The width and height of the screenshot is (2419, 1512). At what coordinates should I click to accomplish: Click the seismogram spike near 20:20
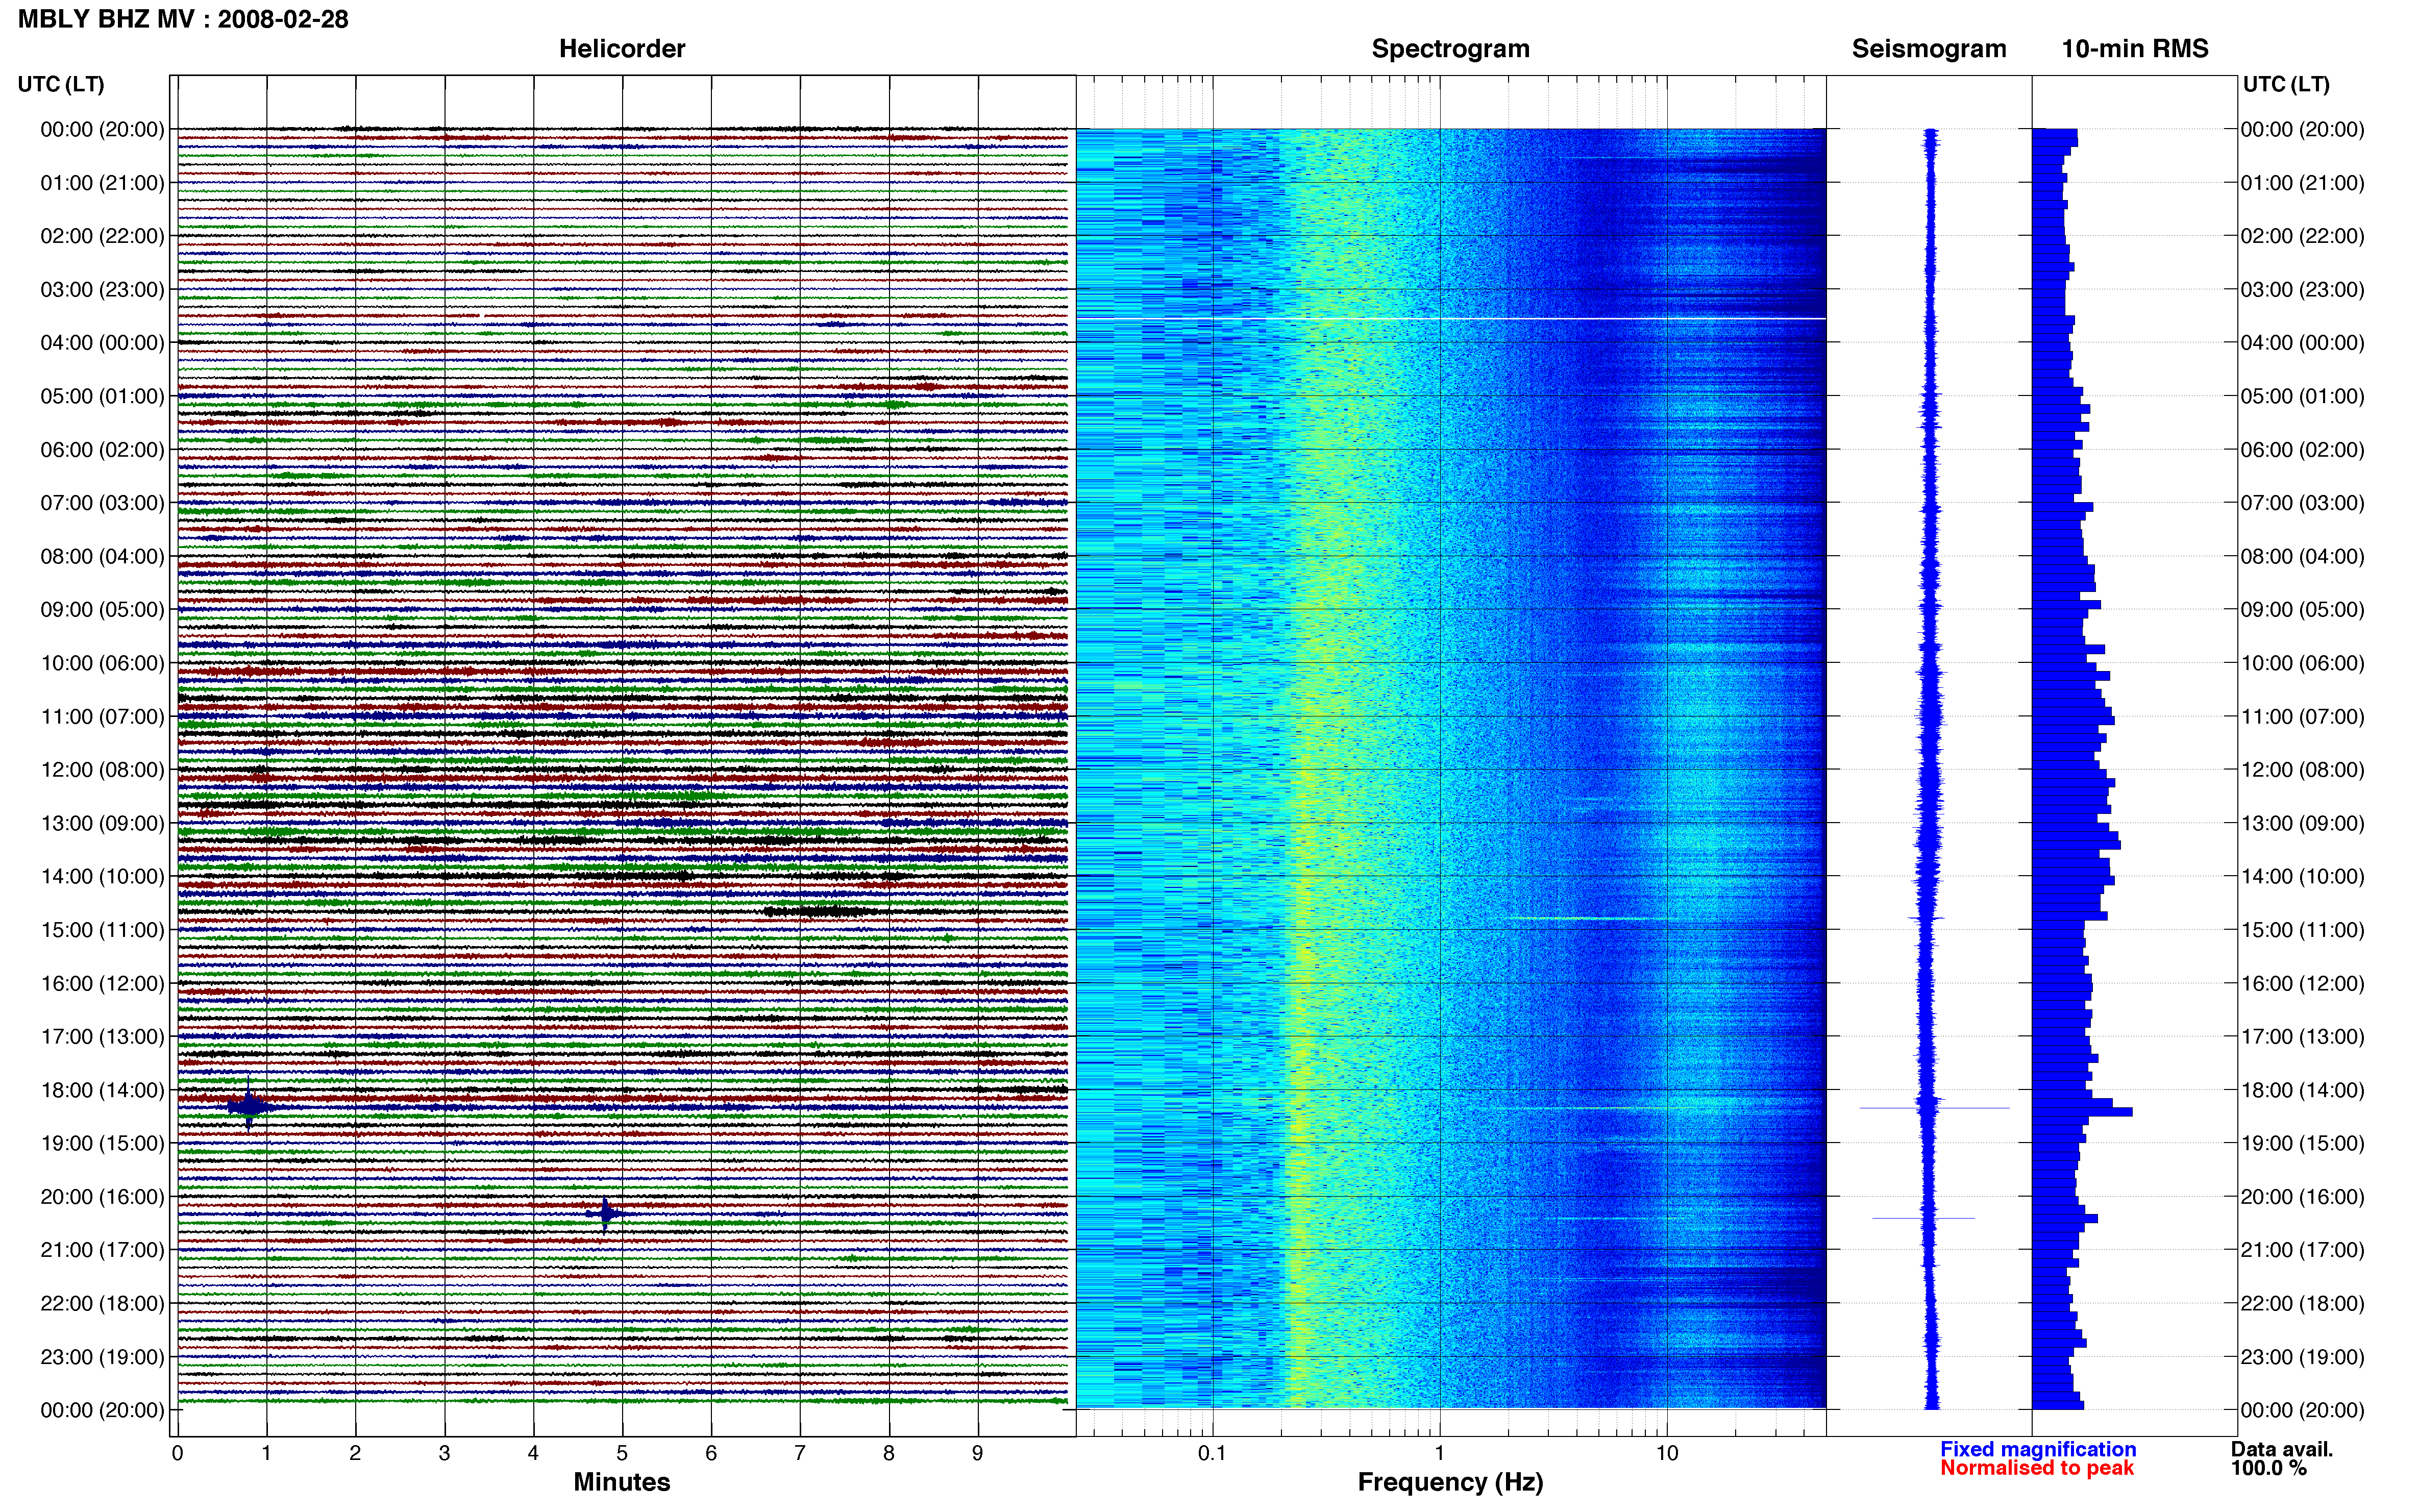1923,1218
